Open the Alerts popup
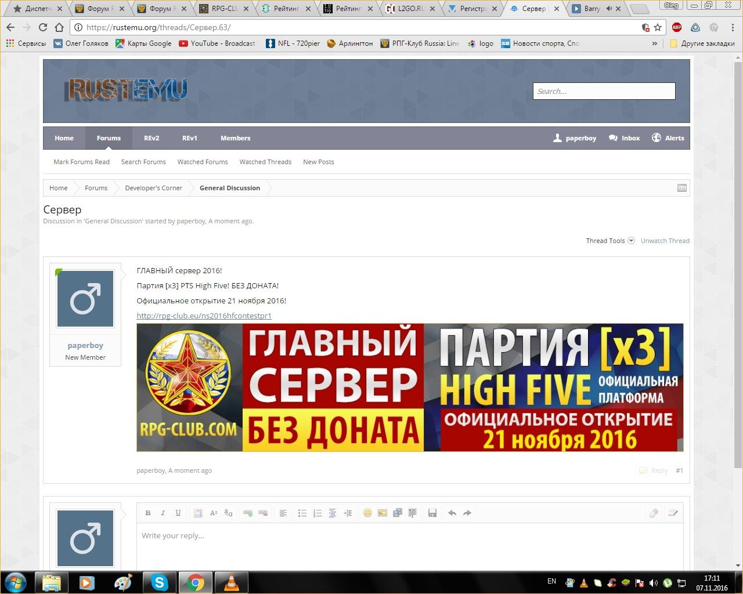The height and width of the screenshot is (594, 743). coord(668,138)
